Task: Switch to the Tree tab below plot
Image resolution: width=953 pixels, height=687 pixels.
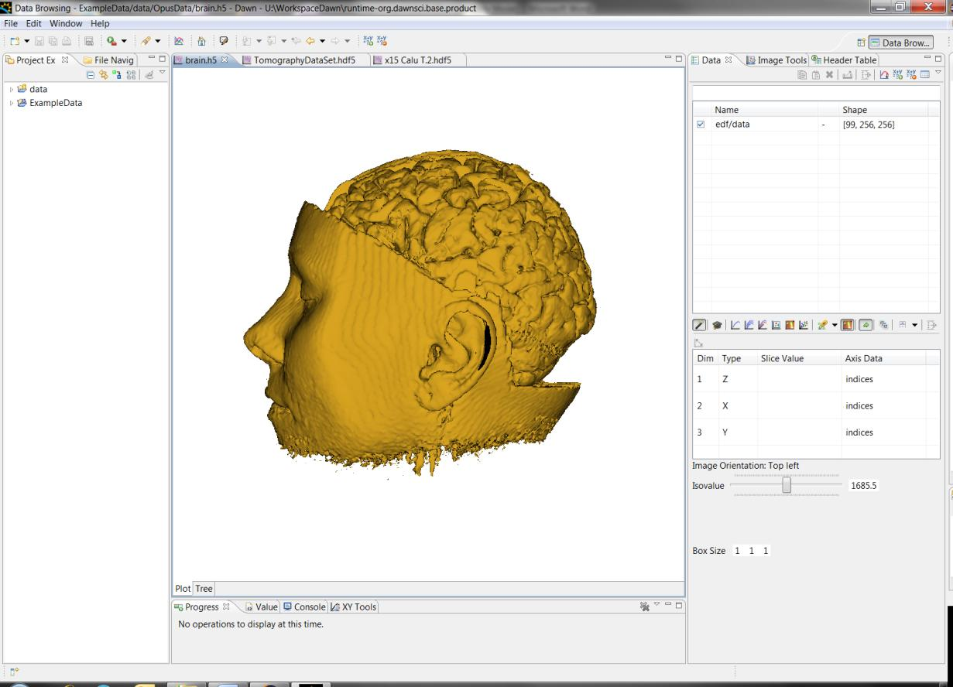Action: click(204, 589)
